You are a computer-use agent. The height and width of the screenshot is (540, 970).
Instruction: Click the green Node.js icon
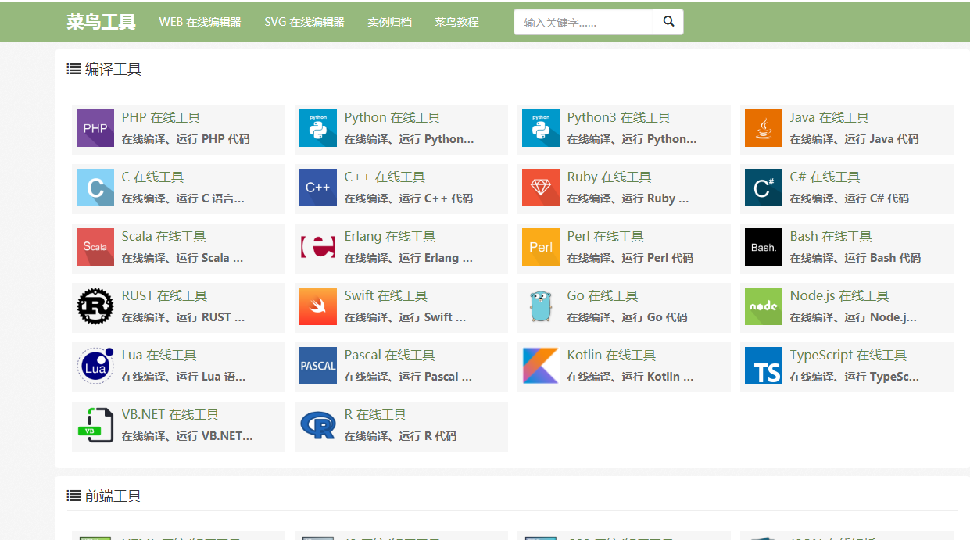764,306
